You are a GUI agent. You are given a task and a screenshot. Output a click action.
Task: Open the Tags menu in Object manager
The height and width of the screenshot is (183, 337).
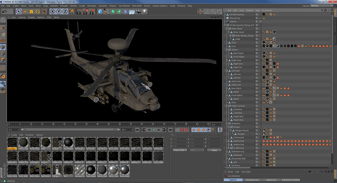coord(258,10)
